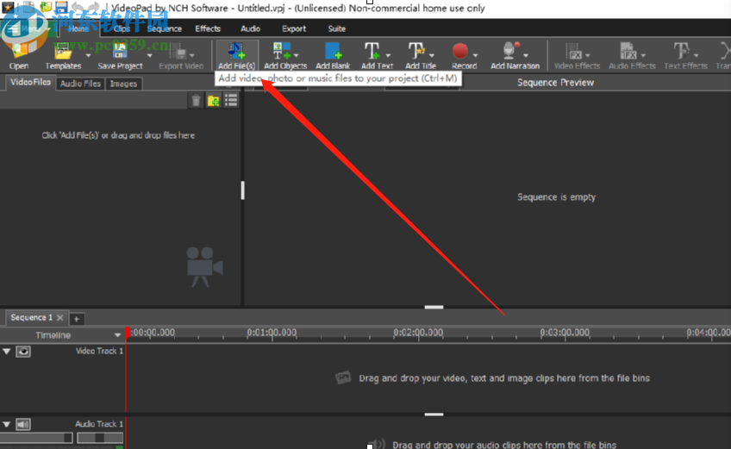The width and height of the screenshot is (731, 449).
Task: Toggle Video Track 1 visibility eye
Action: point(23,351)
